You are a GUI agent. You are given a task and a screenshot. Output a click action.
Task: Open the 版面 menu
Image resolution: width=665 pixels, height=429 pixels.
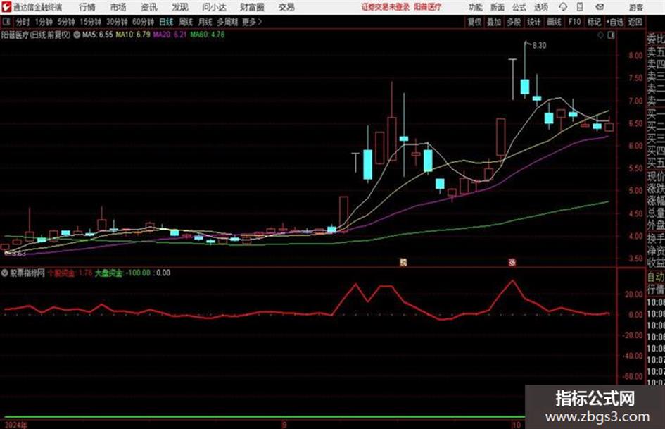497,7
